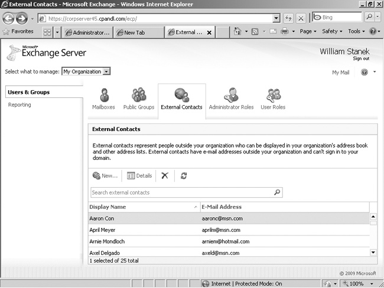Select Users & Groups in left pane
This screenshot has height=288, width=384.
click(44, 92)
